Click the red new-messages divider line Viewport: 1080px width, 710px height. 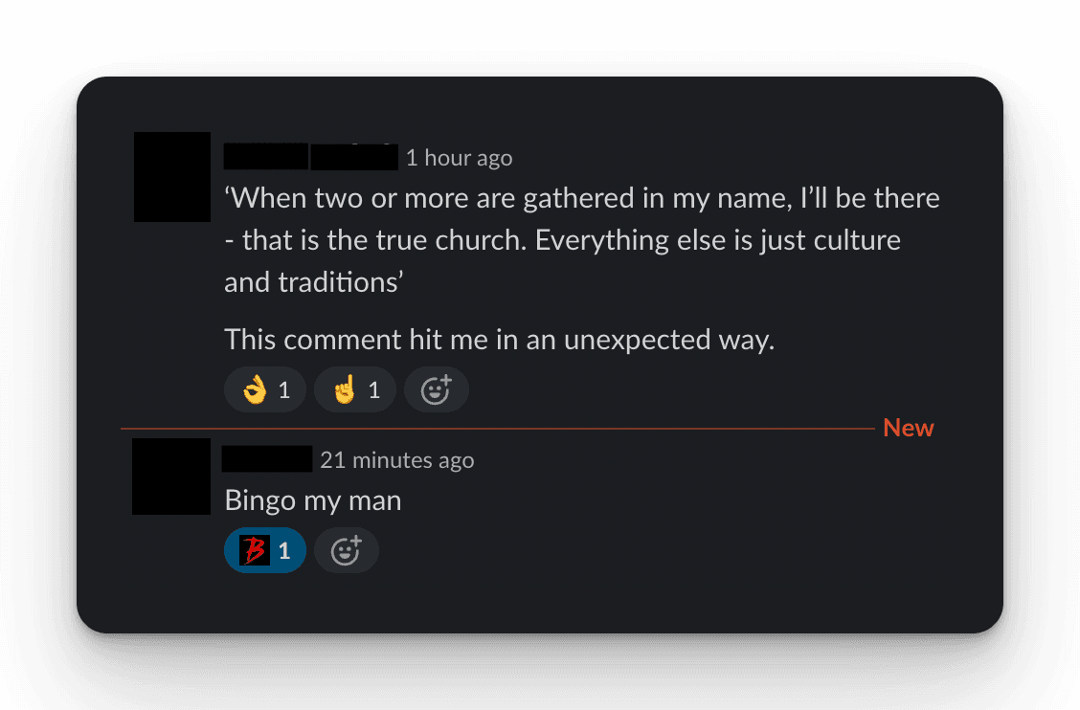click(498, 429)
